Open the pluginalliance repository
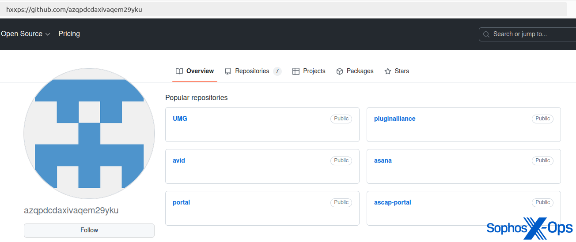The image size is (576, 242). pos(394,119)
